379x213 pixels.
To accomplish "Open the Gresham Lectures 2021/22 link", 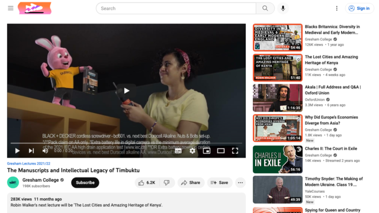I will click(28, 163).
